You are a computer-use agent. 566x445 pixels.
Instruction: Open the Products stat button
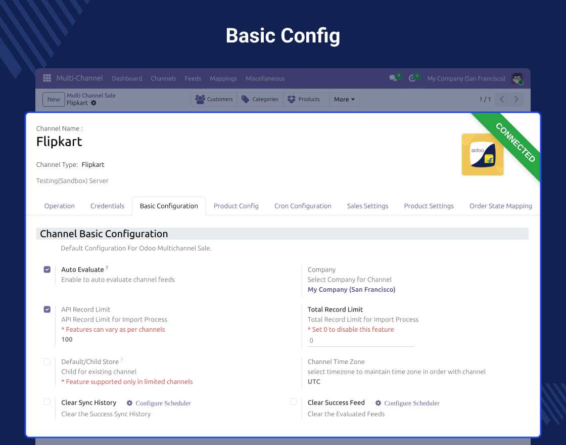306,99
